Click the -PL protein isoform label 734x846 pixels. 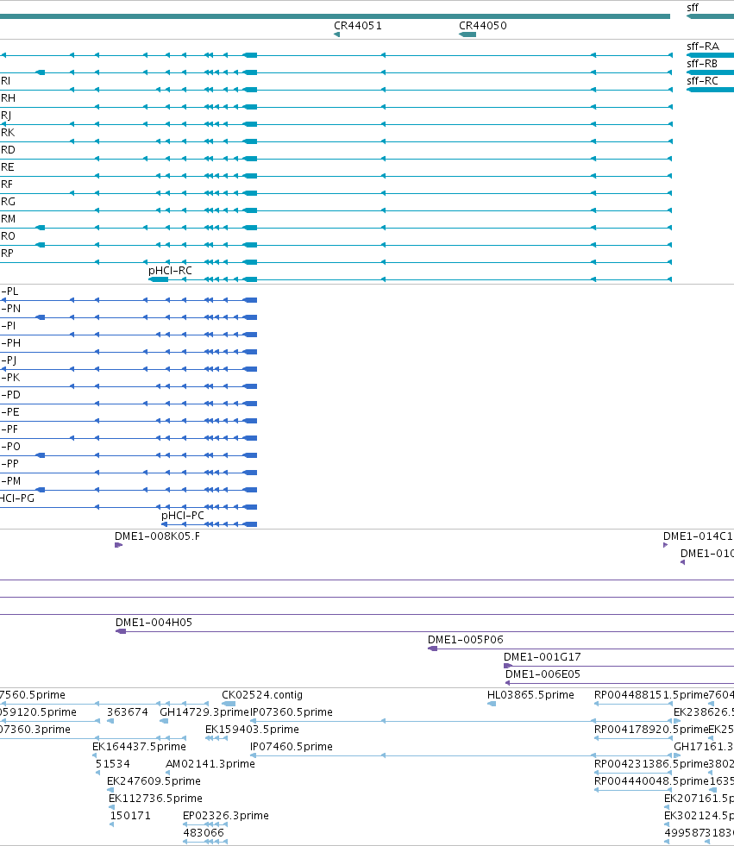pos(9,291)
